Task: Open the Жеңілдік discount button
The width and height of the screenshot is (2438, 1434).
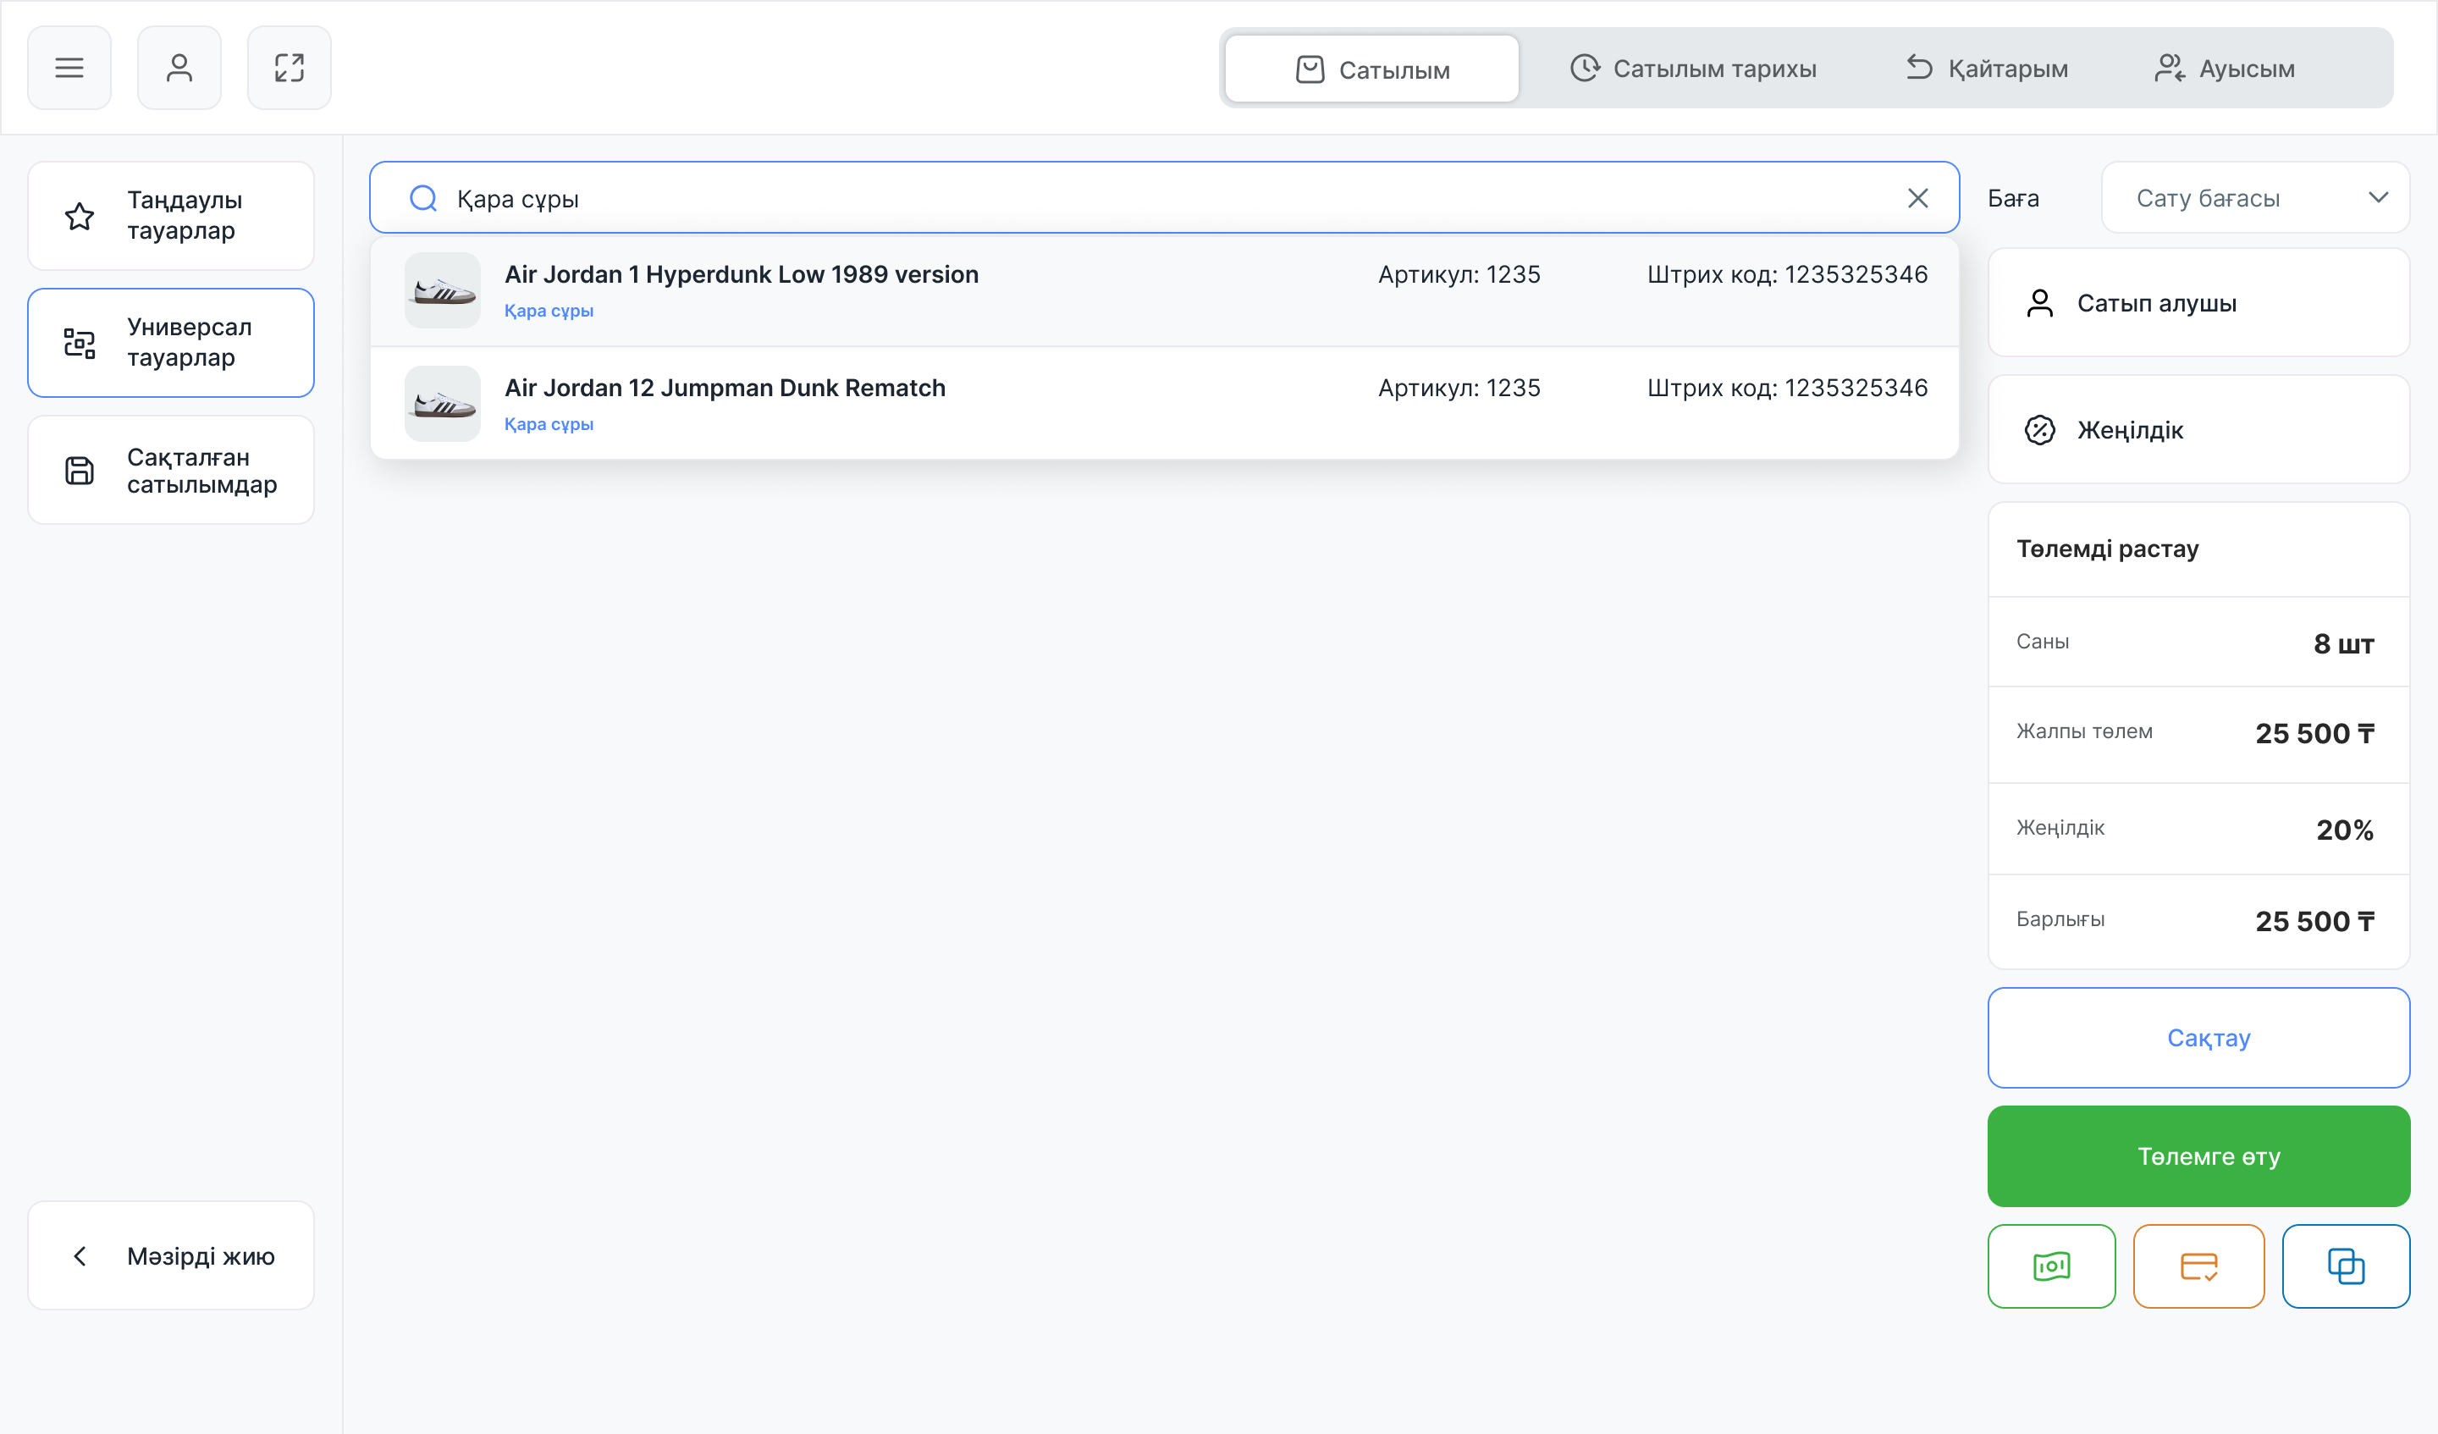Action: coord(2198,430)
